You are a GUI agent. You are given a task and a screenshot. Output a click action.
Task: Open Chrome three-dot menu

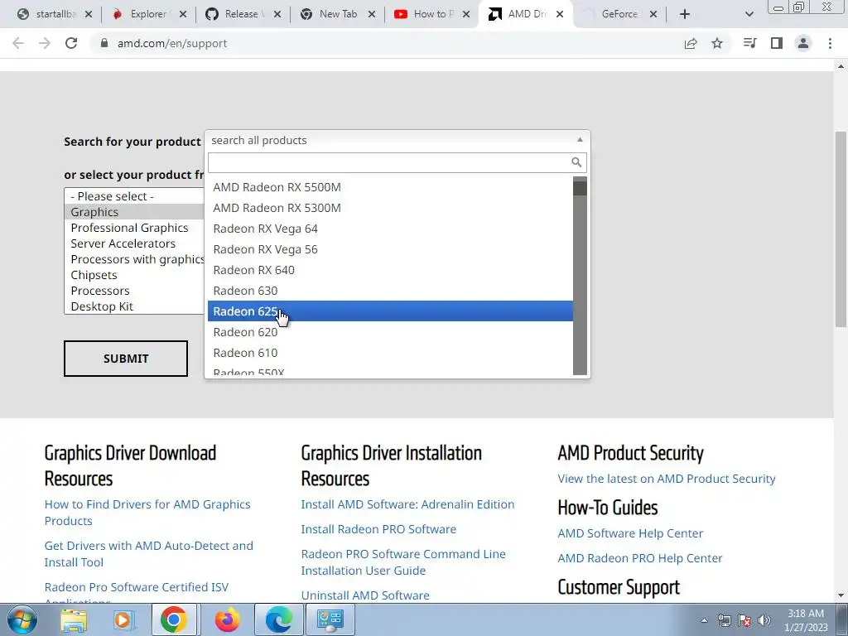point(830,43)
